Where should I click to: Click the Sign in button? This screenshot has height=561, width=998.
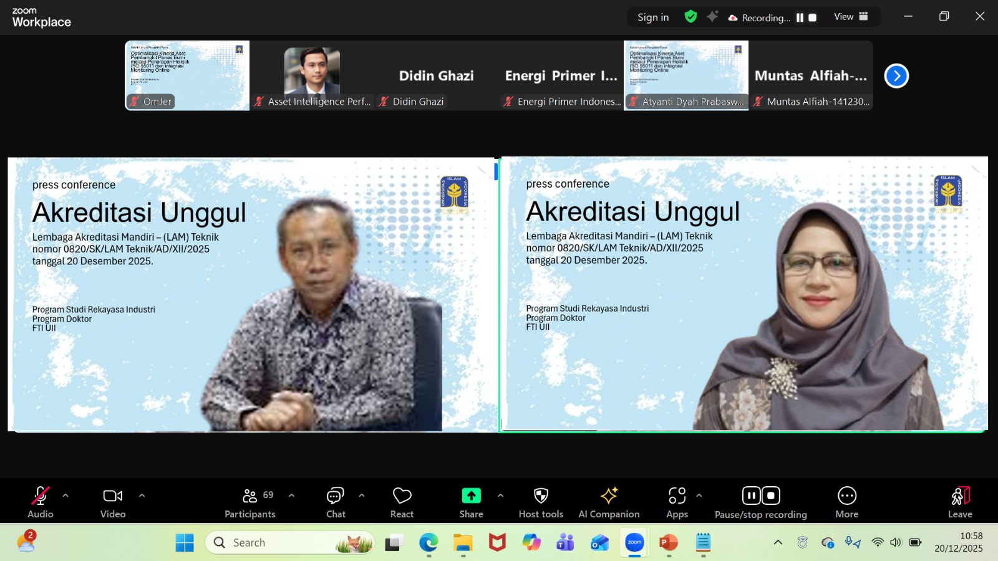coord(652,17)
